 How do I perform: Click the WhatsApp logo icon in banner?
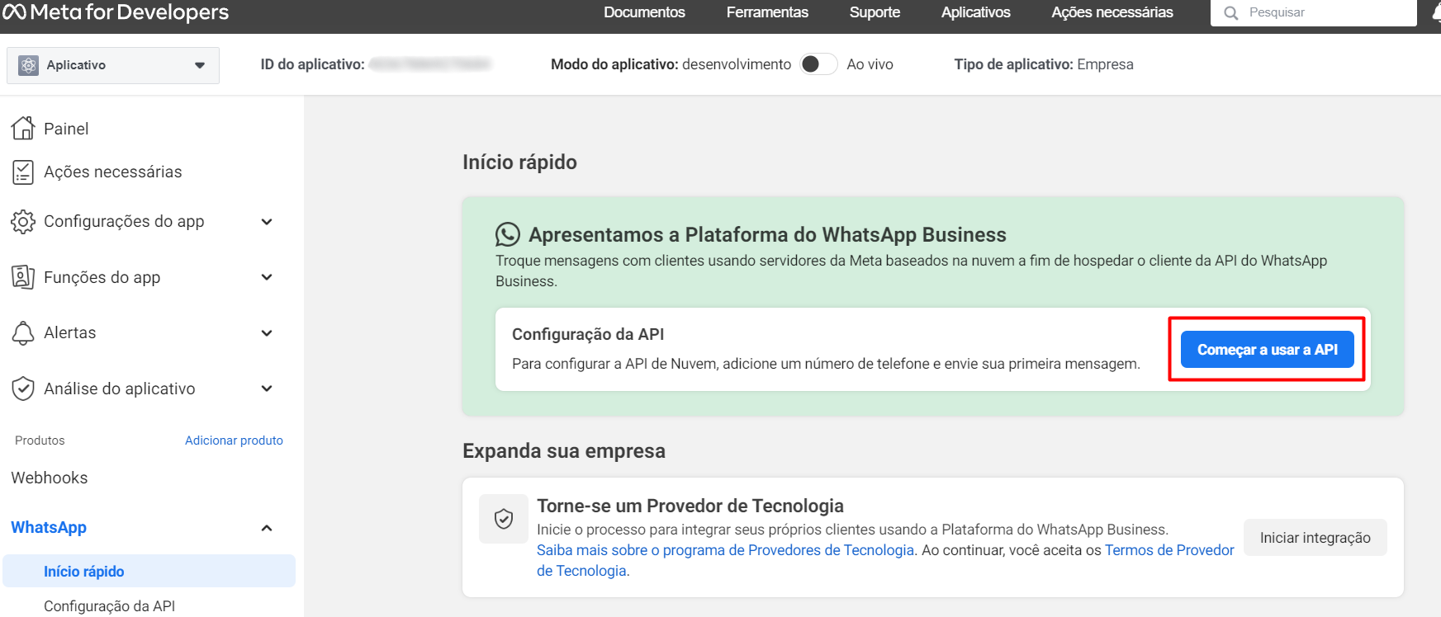pos(508,235)
